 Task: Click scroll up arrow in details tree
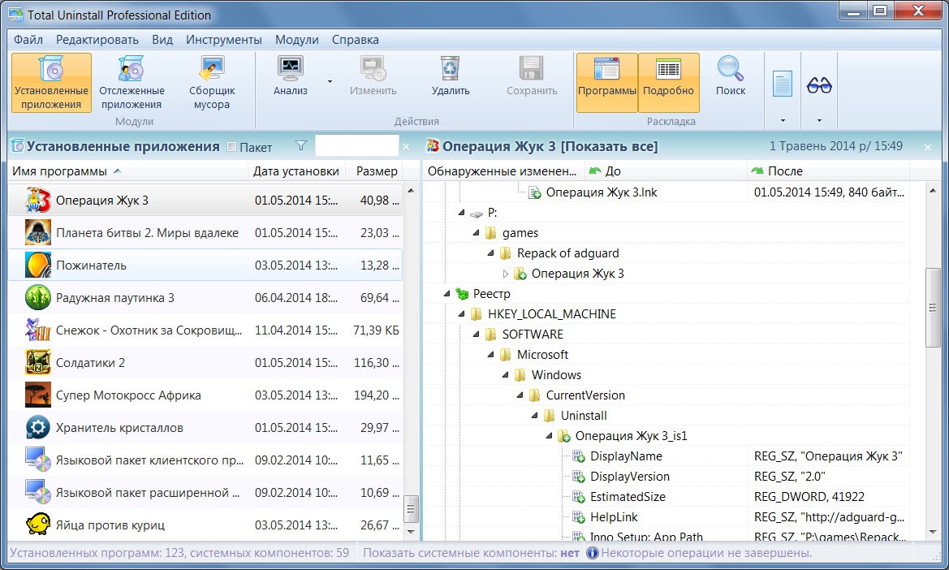click(x=933, y=191)
